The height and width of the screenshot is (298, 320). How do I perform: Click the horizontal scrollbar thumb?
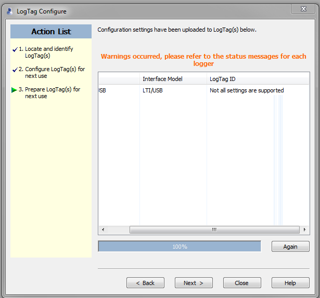214,229
